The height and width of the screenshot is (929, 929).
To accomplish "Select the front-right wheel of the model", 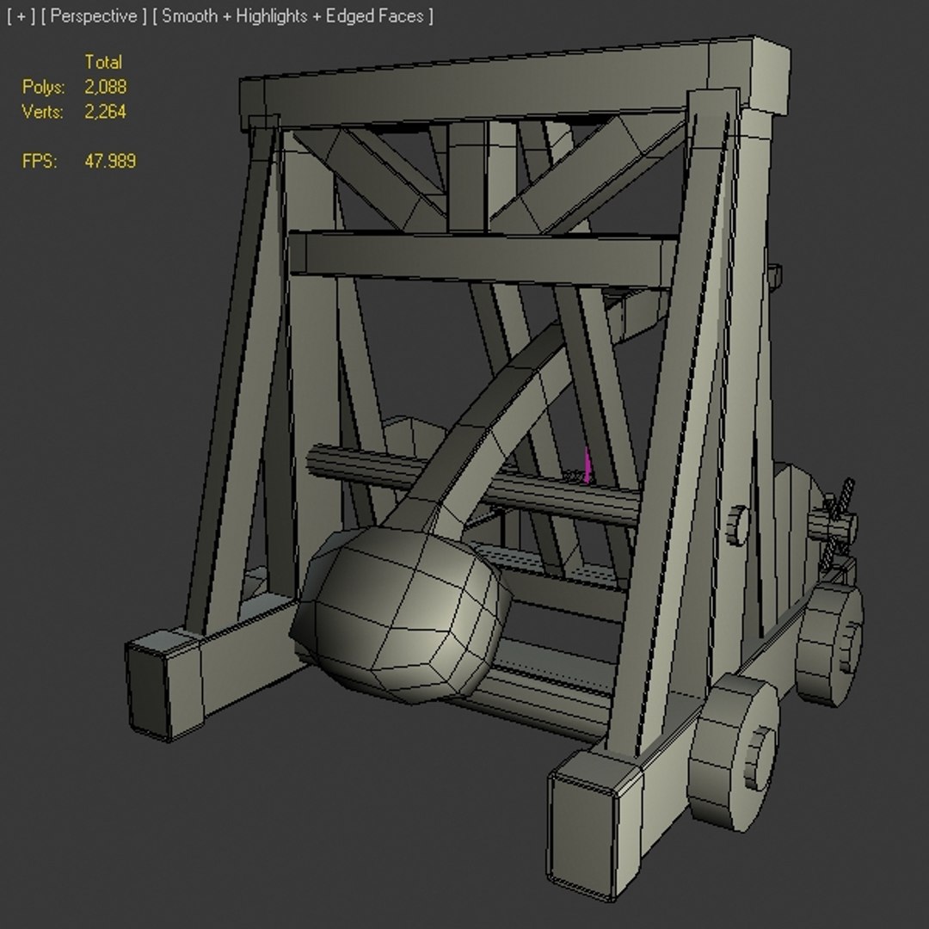I will 734,753.
